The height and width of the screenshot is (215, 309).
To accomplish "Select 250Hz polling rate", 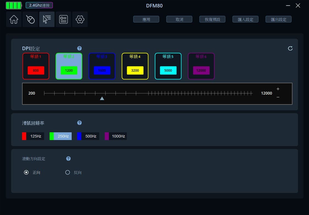I will (60, 136).
